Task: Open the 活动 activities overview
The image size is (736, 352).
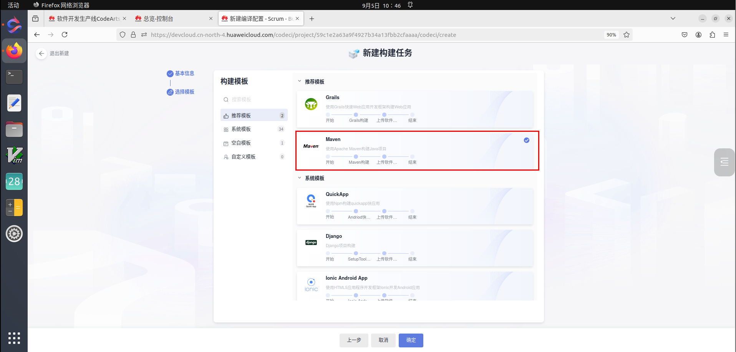Action: tap(13, 5)
